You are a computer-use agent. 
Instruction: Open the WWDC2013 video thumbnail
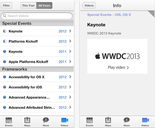(117, 56)
